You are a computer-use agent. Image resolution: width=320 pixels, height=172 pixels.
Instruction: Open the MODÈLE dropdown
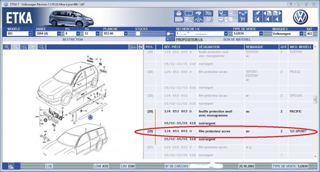coord(30,34)
